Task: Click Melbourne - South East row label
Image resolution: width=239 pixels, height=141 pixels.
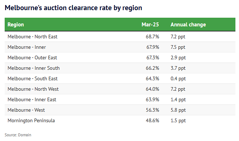Action: [x=32, y=78]
